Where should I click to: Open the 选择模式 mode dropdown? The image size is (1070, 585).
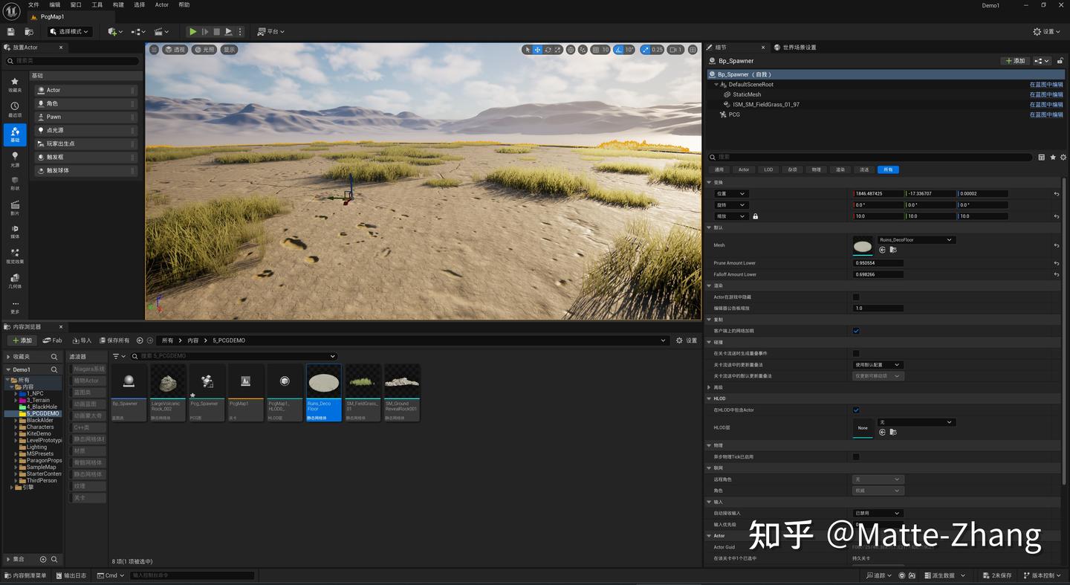pos(70,32)
